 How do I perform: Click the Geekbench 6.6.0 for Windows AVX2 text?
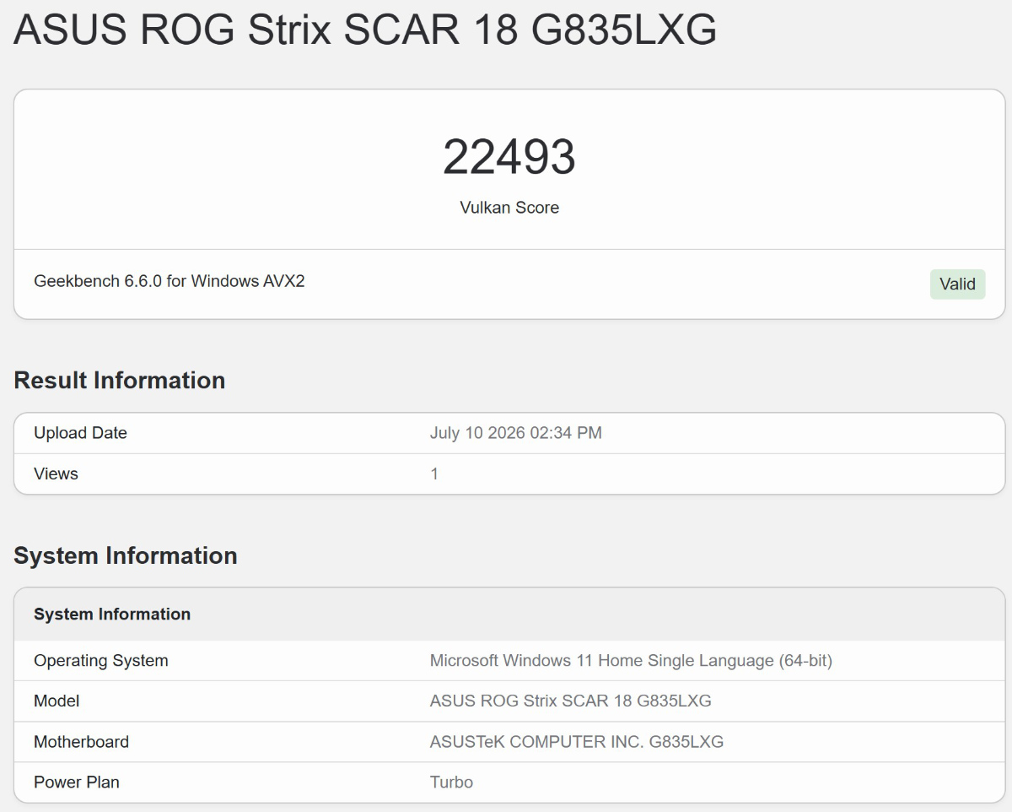coord(169,281)
